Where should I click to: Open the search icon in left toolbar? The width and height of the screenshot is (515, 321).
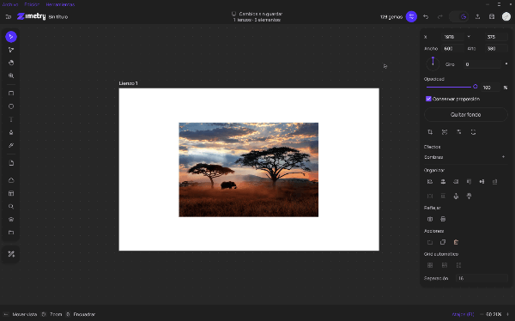11,206
